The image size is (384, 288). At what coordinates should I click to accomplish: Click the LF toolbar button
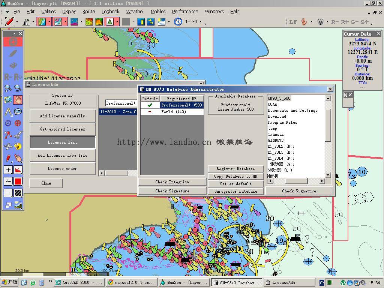coord(293,22)
